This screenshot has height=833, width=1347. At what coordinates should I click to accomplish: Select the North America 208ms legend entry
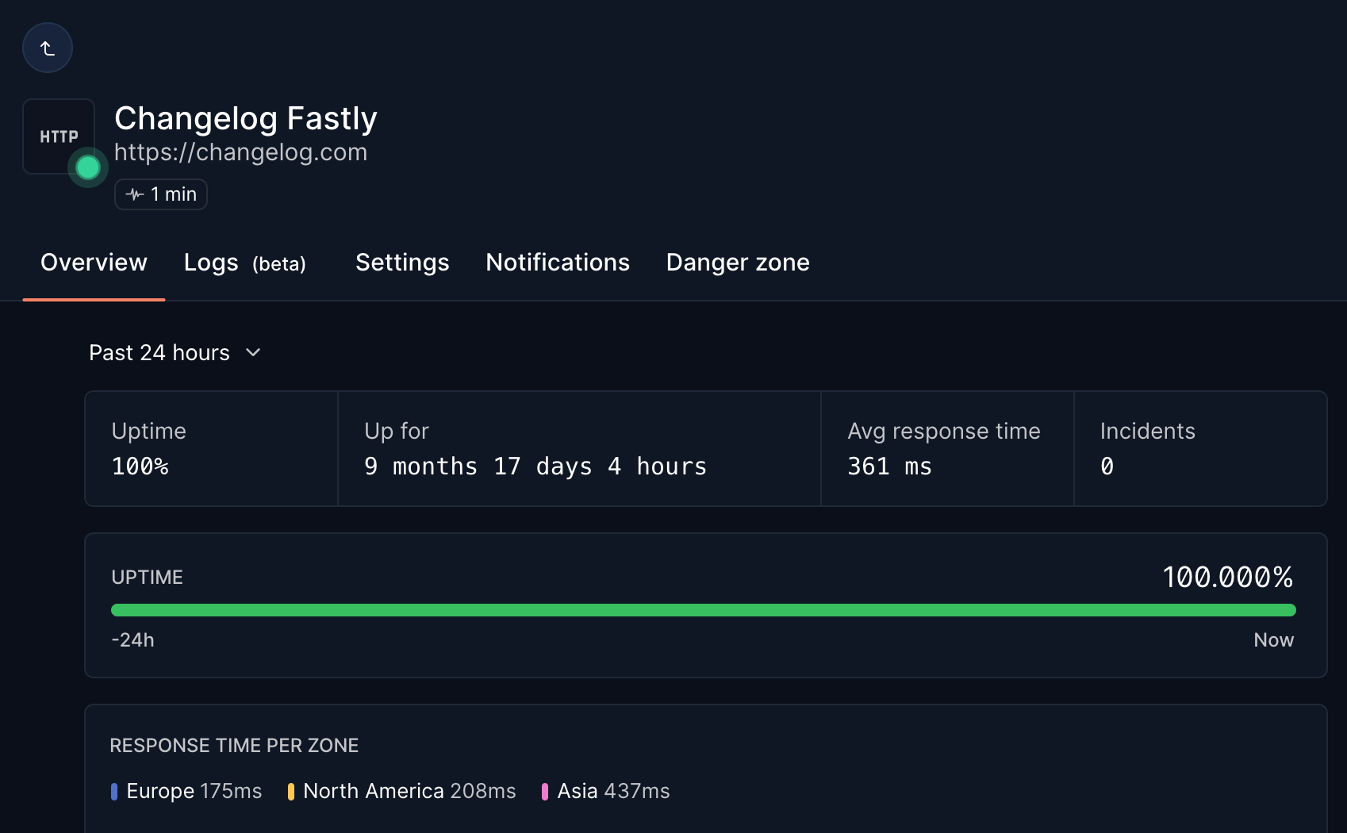pyautogui.click(x=402, y=791)
